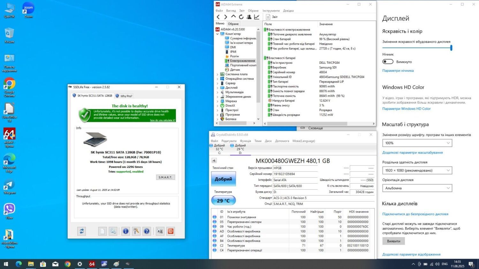Image resolution: width=479 pixels, height=269 pixels.
Task: Expand the Мультимедіа tree node
Action: (217, 92)
